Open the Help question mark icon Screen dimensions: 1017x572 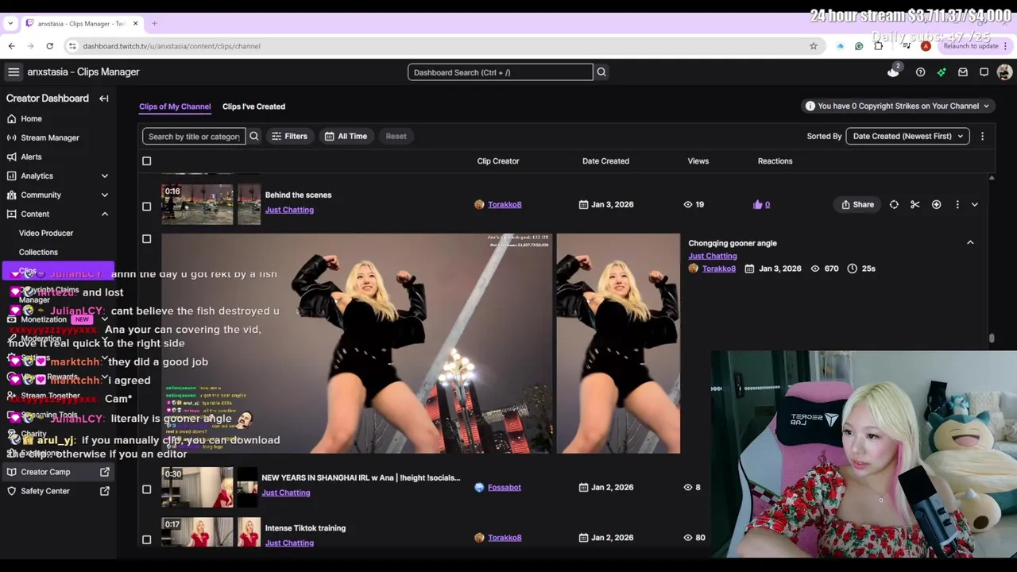point(920,72)
